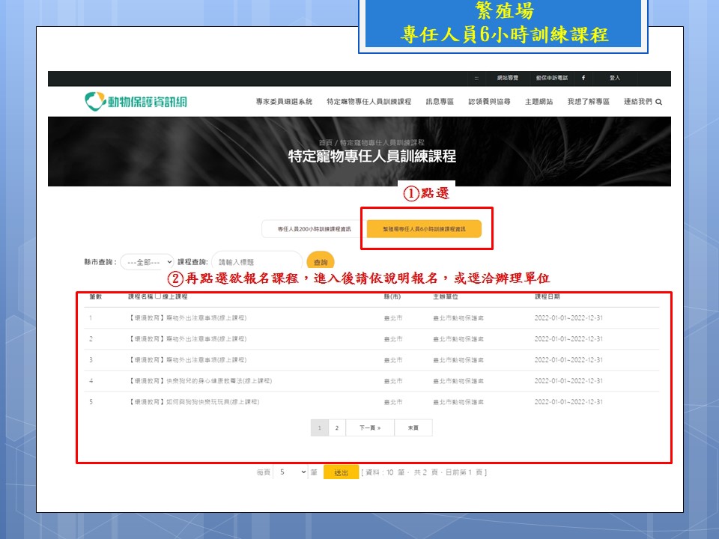Click the orange 查詢 button

321,262
